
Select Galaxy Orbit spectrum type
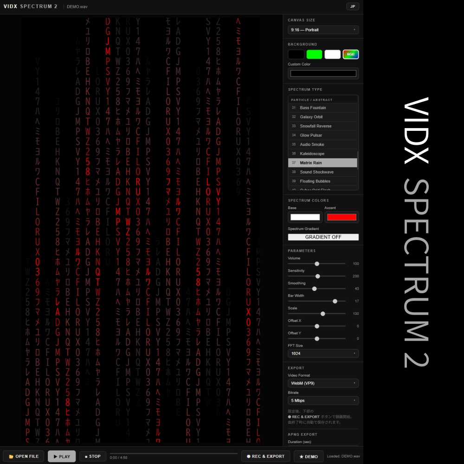[322, 117]
